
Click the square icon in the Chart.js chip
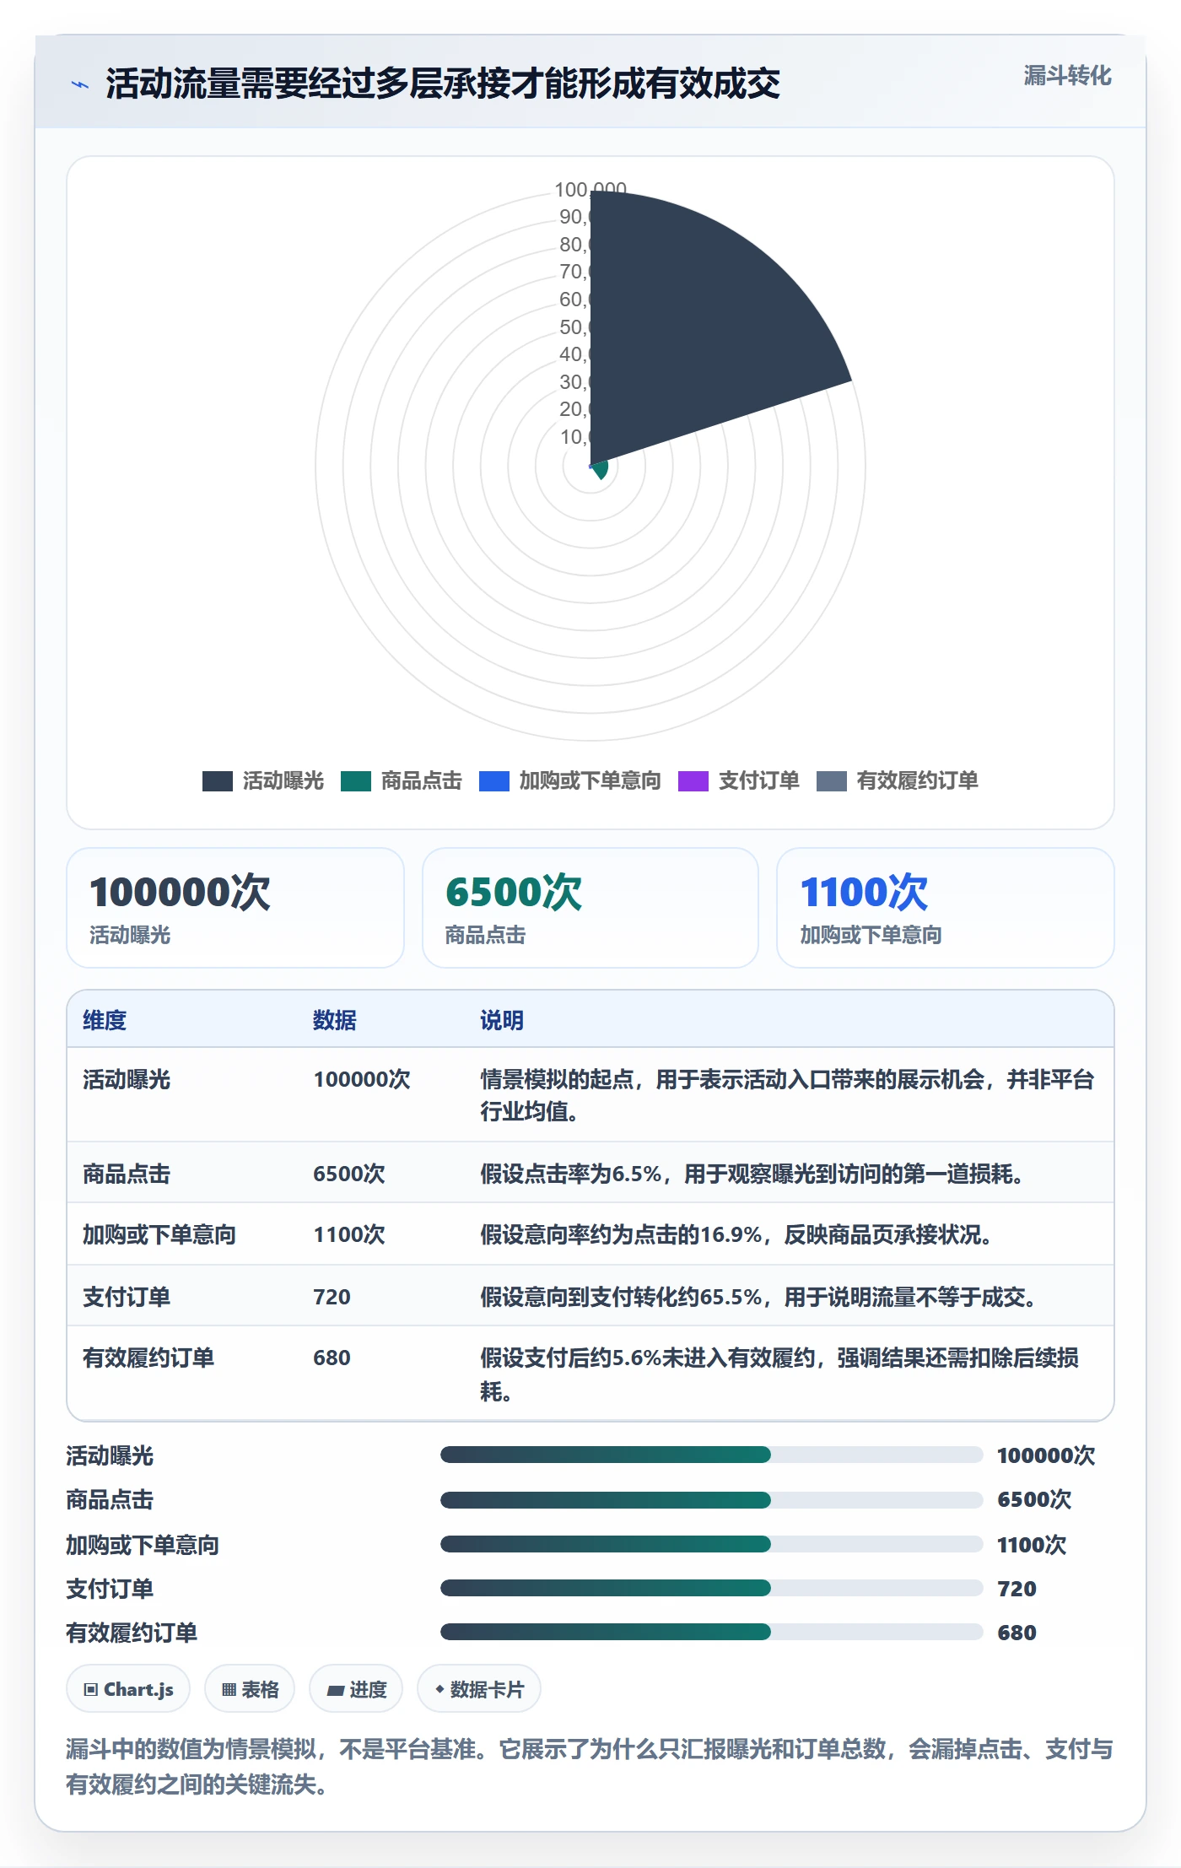(91, 1689)
